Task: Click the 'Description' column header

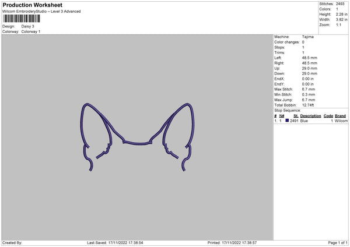Action: tap(310, 116)
